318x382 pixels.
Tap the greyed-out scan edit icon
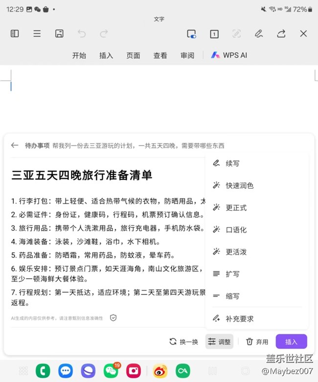pos(236,34)
